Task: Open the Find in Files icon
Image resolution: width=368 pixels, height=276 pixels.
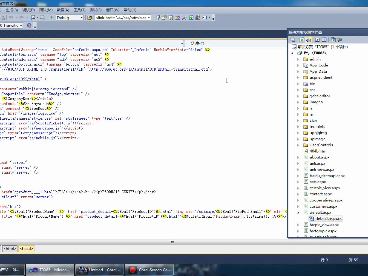Action: coord(90,18)
